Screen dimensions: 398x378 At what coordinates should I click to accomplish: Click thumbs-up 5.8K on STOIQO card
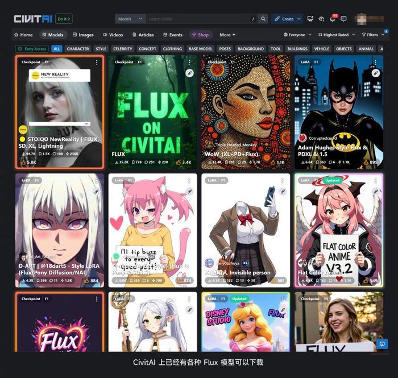tap(28, 162)
